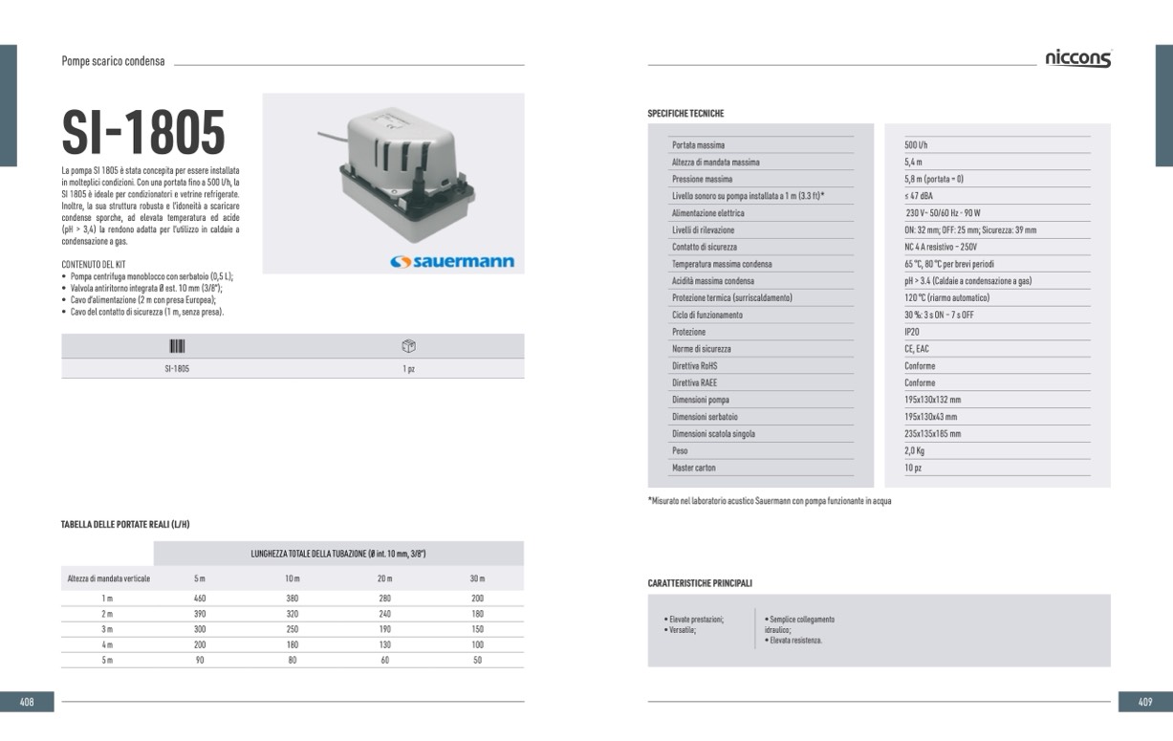Click the barcode icon in product table

tap(177, 346)
